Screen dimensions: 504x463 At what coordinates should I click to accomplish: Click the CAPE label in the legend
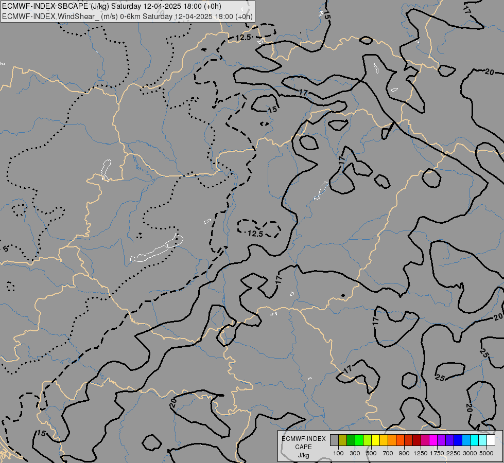303,447
